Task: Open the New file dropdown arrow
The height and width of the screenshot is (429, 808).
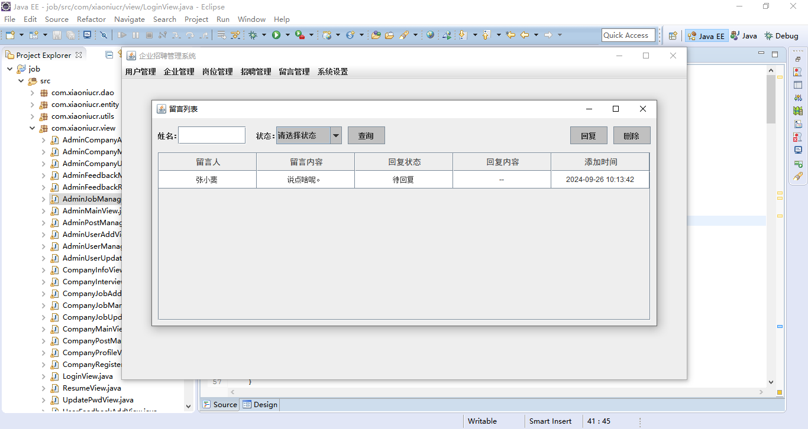Action: tap(20, 35)
